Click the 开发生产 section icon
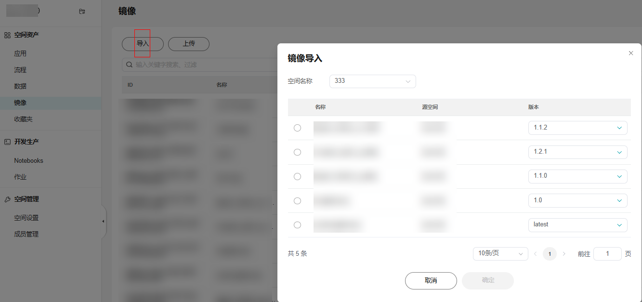Image resolution: width=642 pixels, height=302 pixels. point(7,142)
